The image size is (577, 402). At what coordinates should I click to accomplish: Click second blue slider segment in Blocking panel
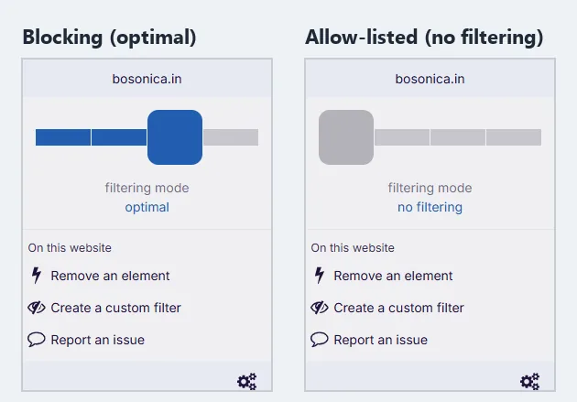click(x=119, y=137)
